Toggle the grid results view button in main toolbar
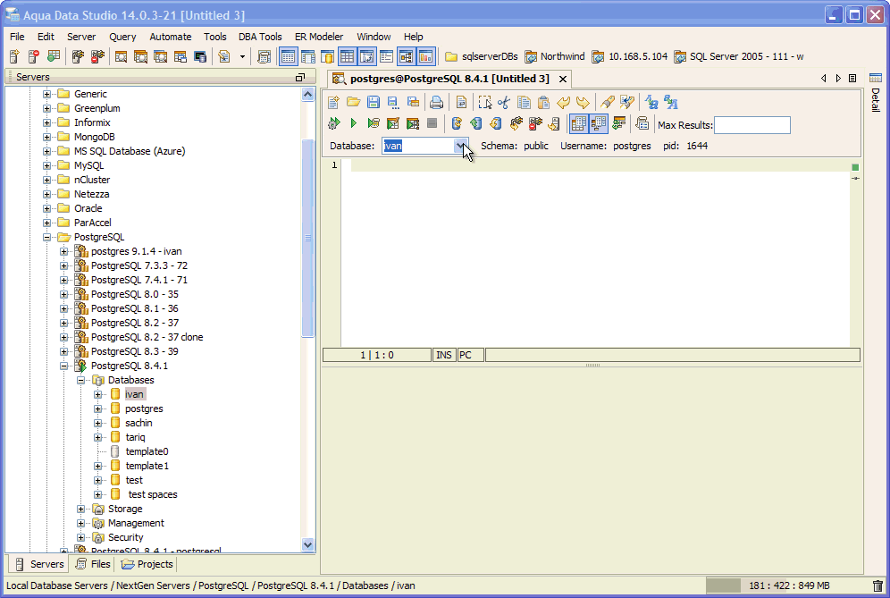This screenshot has width=890, height=598. pos(347,56)
